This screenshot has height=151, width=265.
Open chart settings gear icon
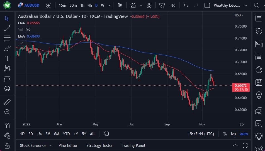point(242,124)
